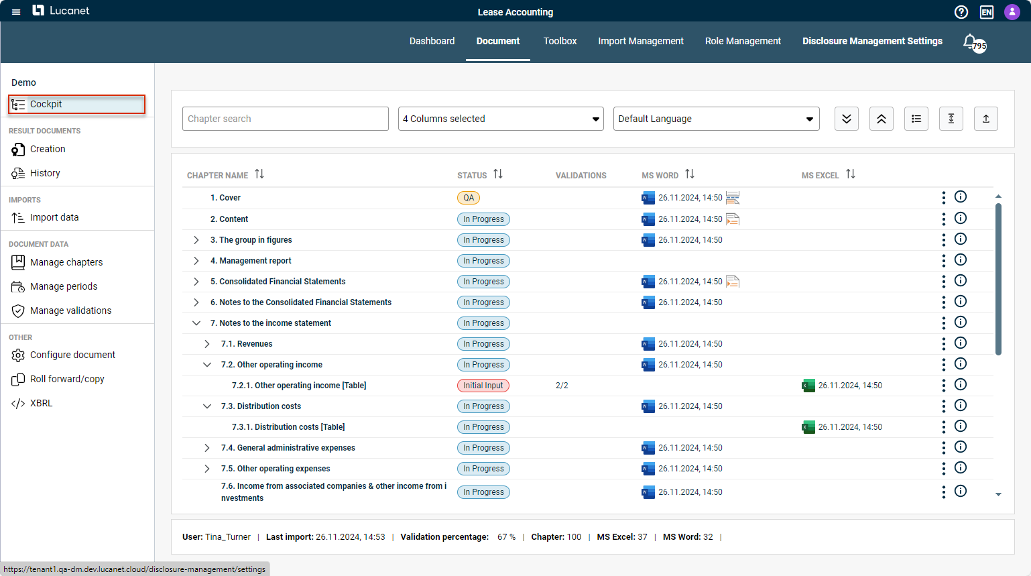The width and height of the screenshot is (1031, 576).
Task: Open Manage periods in sidebar
Action: point(64,286)
